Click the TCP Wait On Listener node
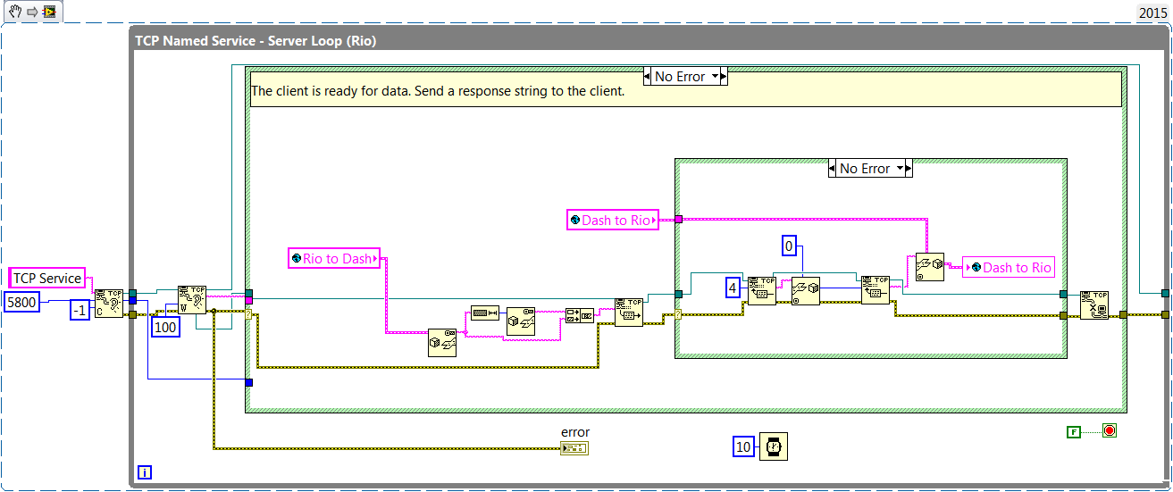 click(192, 299)
